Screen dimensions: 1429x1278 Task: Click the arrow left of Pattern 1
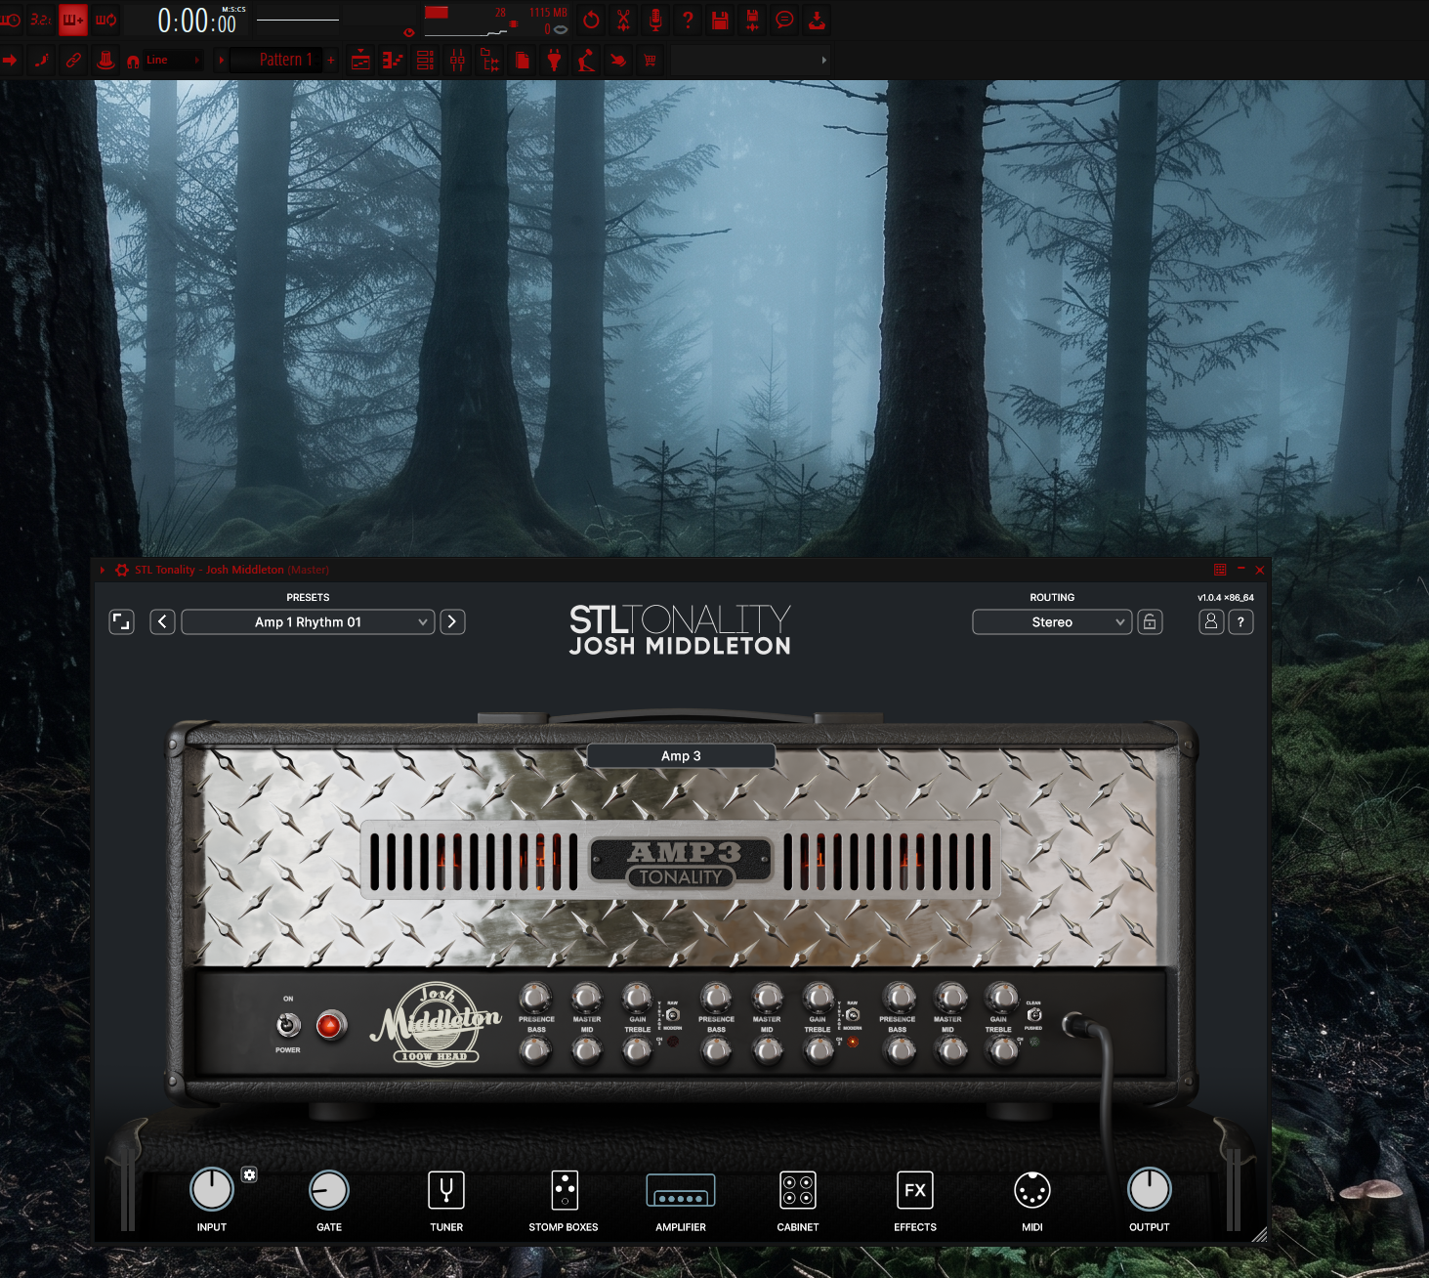coord(221,60)
